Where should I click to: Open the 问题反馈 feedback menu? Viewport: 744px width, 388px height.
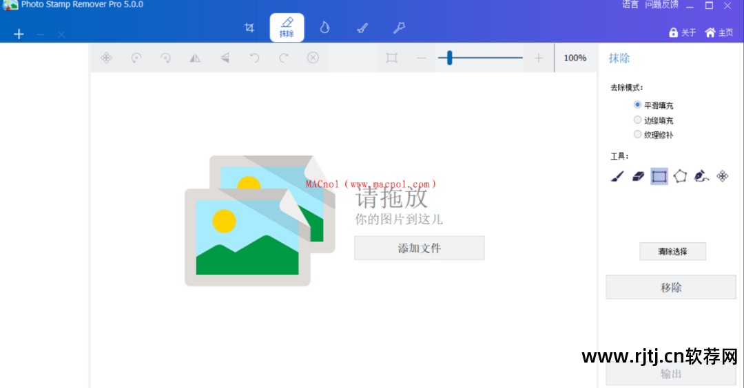pyautogui.click(x=661, y=5)
